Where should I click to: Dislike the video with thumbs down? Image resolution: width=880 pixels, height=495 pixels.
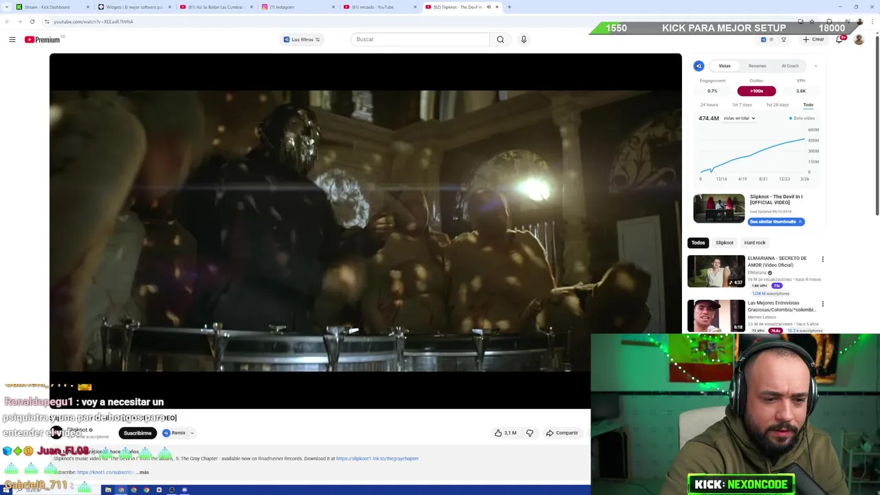tap(529, 433)
